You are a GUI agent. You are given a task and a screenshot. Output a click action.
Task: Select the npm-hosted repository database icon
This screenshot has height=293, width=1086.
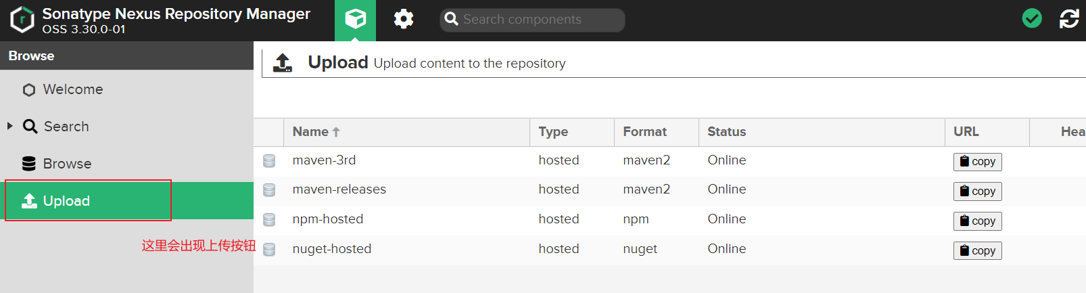[x=269, y=219]
